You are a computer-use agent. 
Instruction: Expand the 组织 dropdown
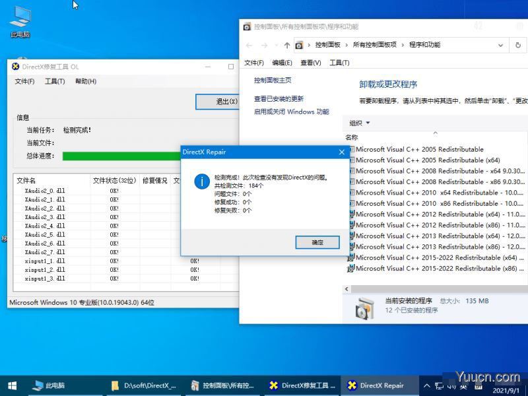pos(360,123)
